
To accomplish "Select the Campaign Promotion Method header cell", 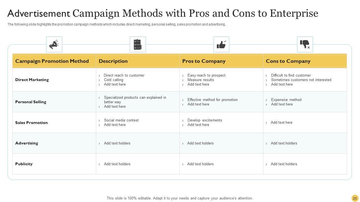I will coord(52,61).
